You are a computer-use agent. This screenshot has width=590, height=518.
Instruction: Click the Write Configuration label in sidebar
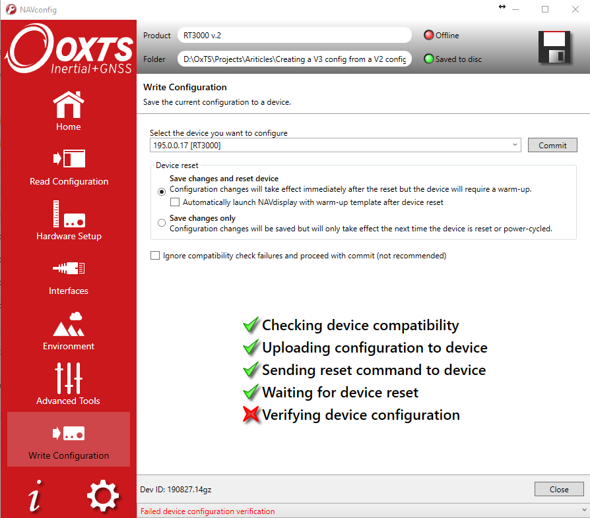(69, 455)
